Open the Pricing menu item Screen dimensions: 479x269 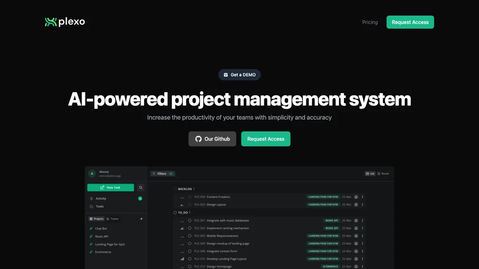pyautogui.click(x=370, y=22)
